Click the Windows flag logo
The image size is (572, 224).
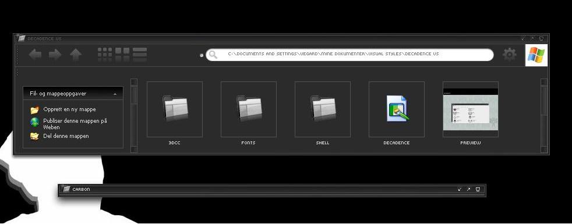pos(536,55)
